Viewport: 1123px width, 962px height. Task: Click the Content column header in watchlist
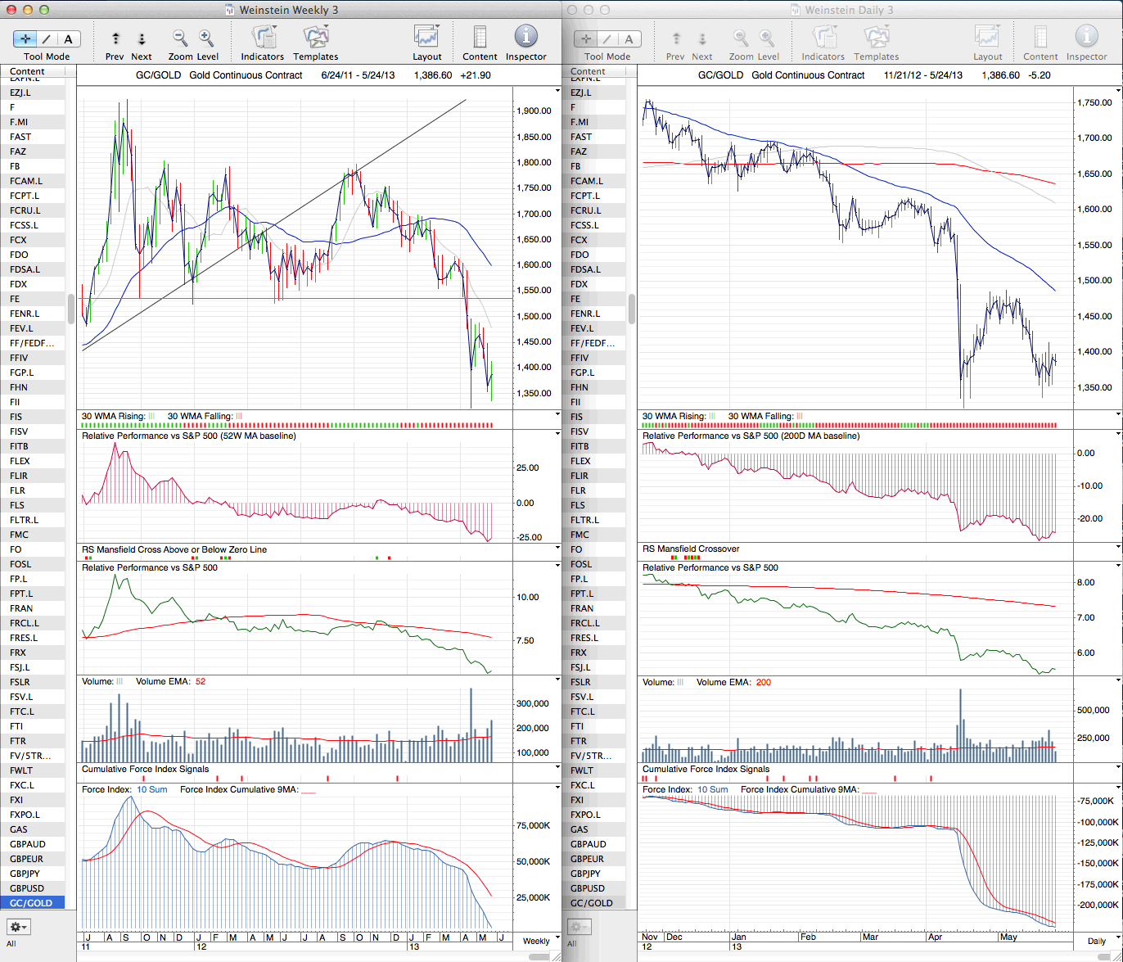28,72
